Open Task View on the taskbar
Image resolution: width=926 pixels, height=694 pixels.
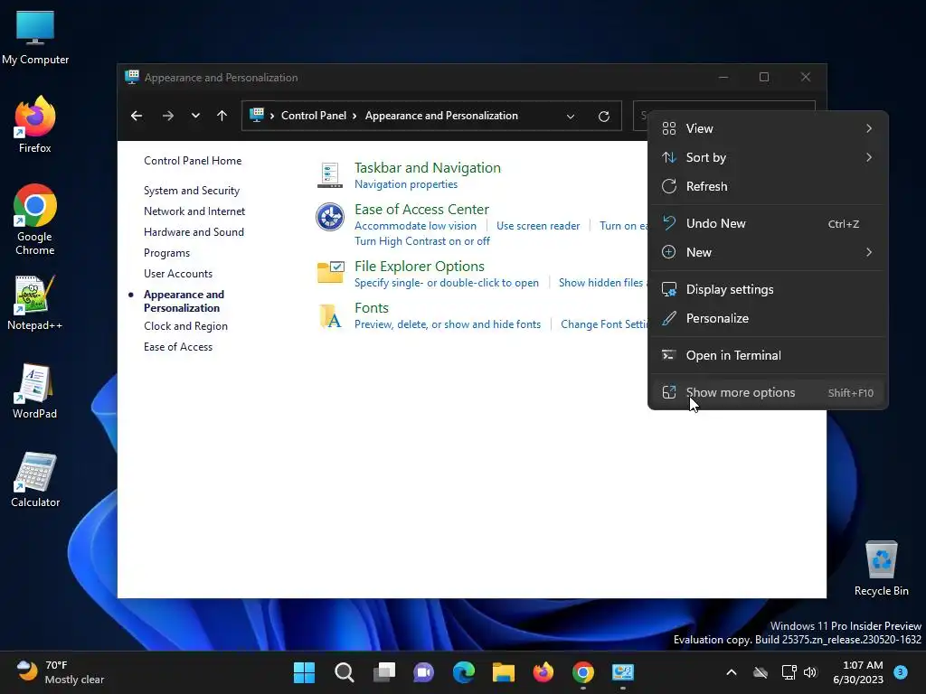coord(383,672)
